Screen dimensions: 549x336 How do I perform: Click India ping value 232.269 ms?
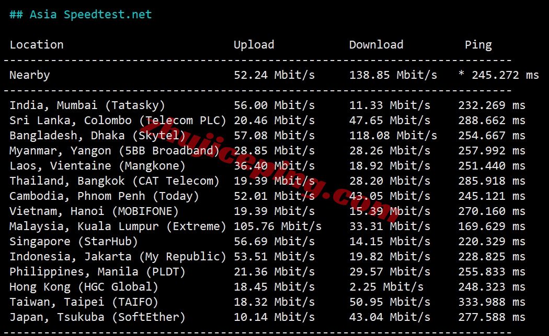coord(492,105)
